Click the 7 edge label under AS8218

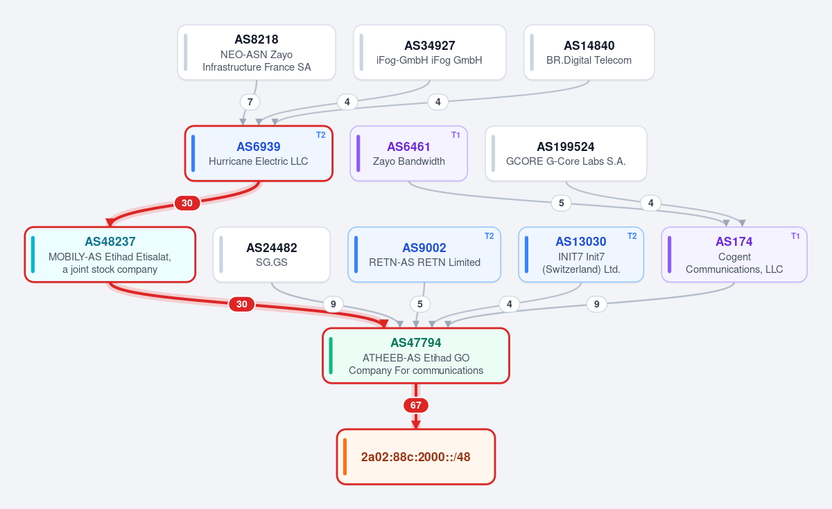250,102
